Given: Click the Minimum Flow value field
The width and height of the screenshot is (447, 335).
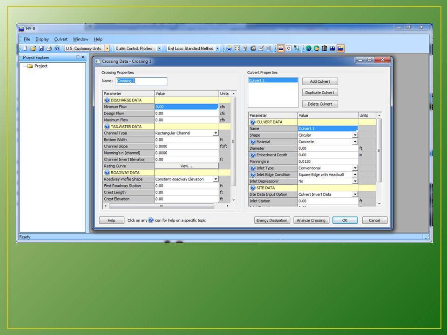Looking at the screenshot, I should pyautogui.click(x=186, y=107).
